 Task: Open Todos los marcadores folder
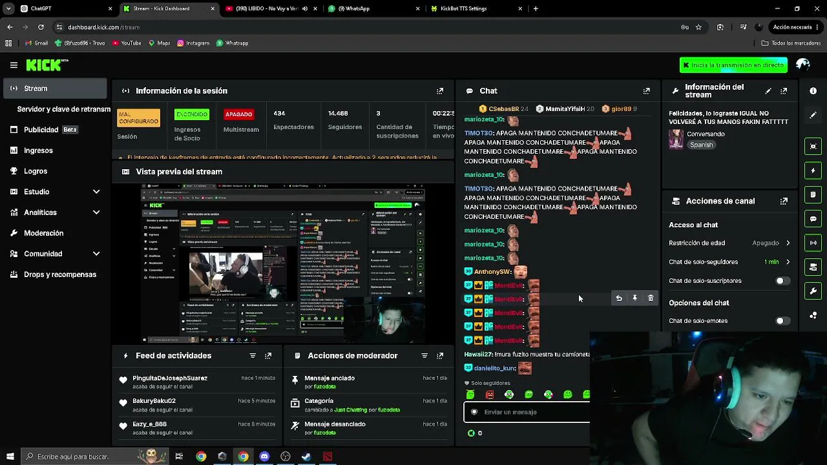coord(791,43)
